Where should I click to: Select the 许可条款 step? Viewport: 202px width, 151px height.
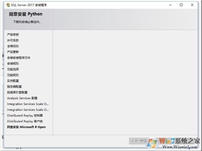(x=13, y=40)
